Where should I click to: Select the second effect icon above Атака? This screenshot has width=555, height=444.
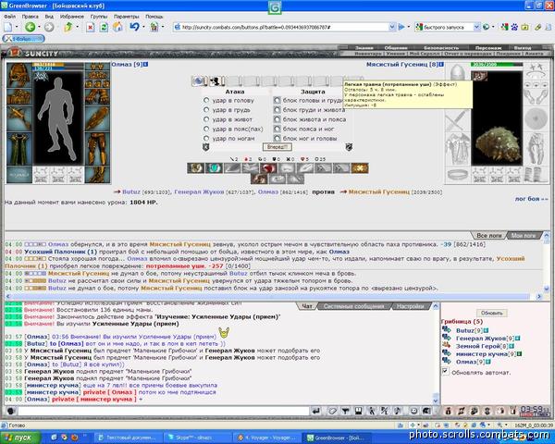(x=216, y=81)
